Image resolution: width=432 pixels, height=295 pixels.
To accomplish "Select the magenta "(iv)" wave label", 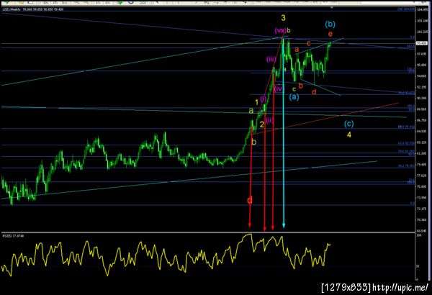I will (x=279, y=88).
